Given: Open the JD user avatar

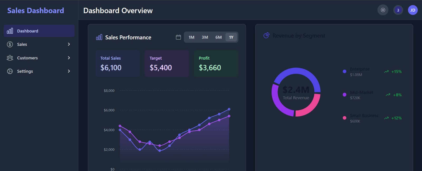Looking at the screenshot, I should 413,10.
